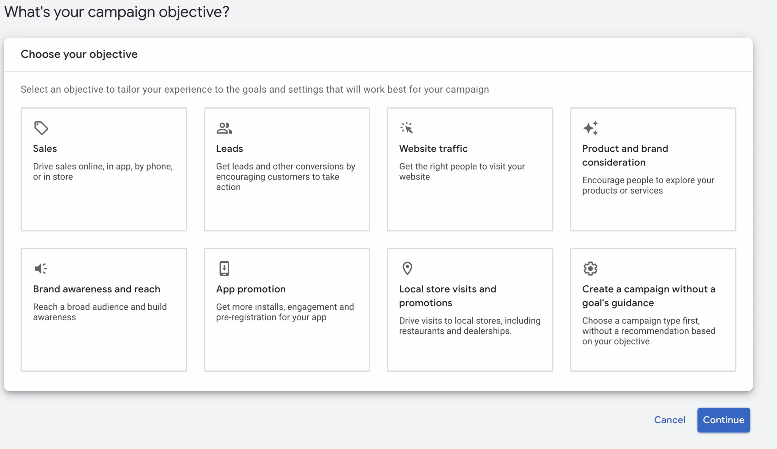The width and height of the screenshot is (777, 449).
Task: Click 'Get leads and other conversions' description
Action: tap(286, 176)
